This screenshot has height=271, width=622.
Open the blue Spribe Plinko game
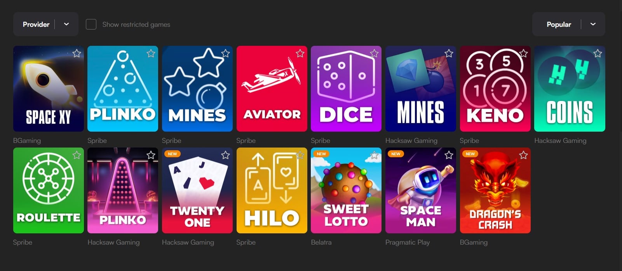coord(123,89)
